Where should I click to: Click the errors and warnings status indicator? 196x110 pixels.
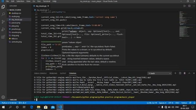click(22, 103)
